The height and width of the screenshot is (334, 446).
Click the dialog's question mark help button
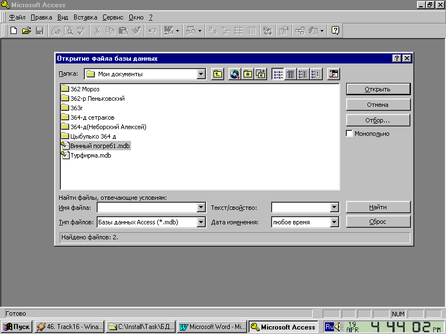[x=396, y=58]
